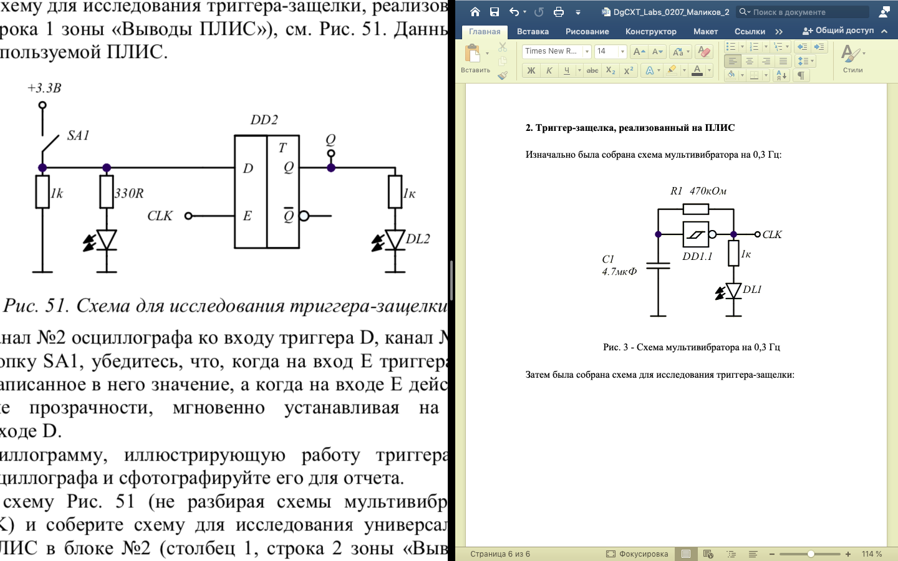This screenshot has width=898, height=561.
Task: Open the change case Aa dropdown
Action: coord(680,52)
